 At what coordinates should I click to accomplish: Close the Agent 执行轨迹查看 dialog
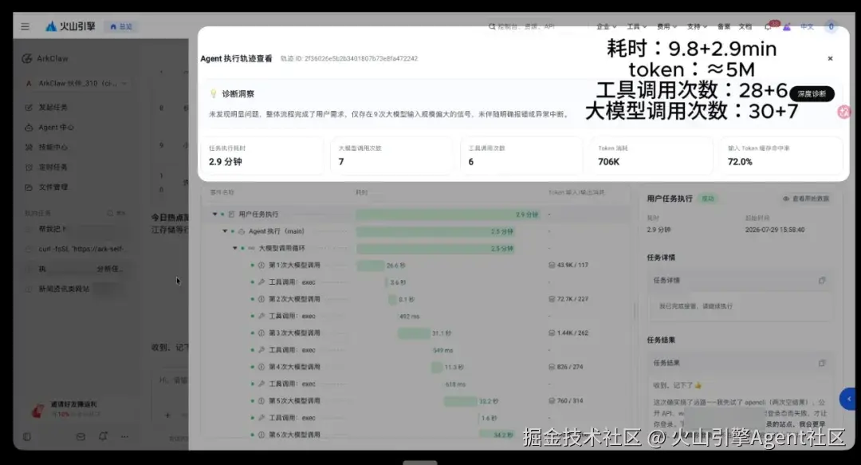(830, 58)
